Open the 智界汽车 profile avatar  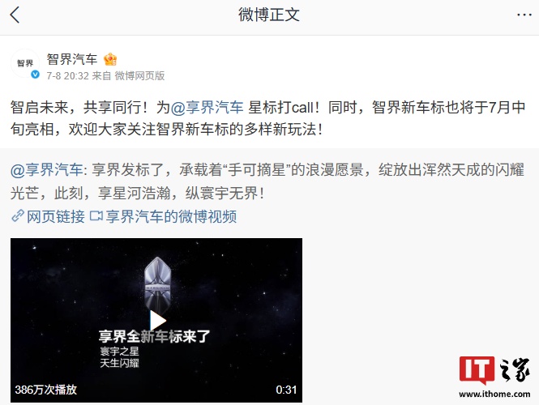click(x=25, y=63)
